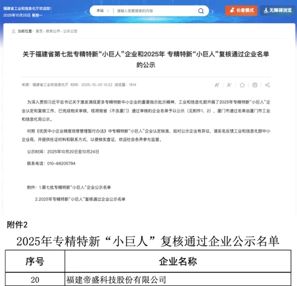Viewport: 297px width, 286px height.
Task: Decrease font size with A- icon
Action: (229, 85)
